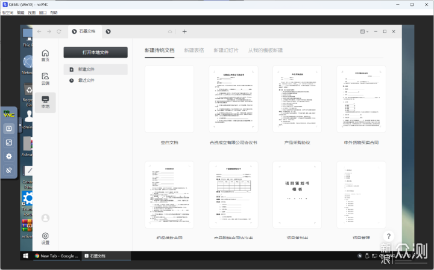Switch to 新建幻灯片 tab
434x270 pixels.
(x=226, y=51)
